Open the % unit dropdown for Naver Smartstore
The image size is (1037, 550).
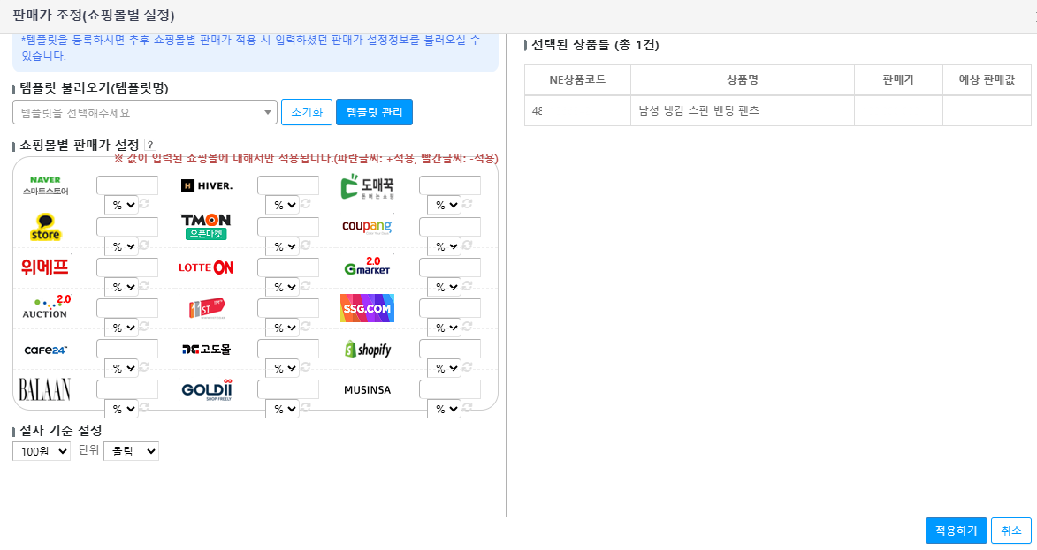click(x=121, y=206)
